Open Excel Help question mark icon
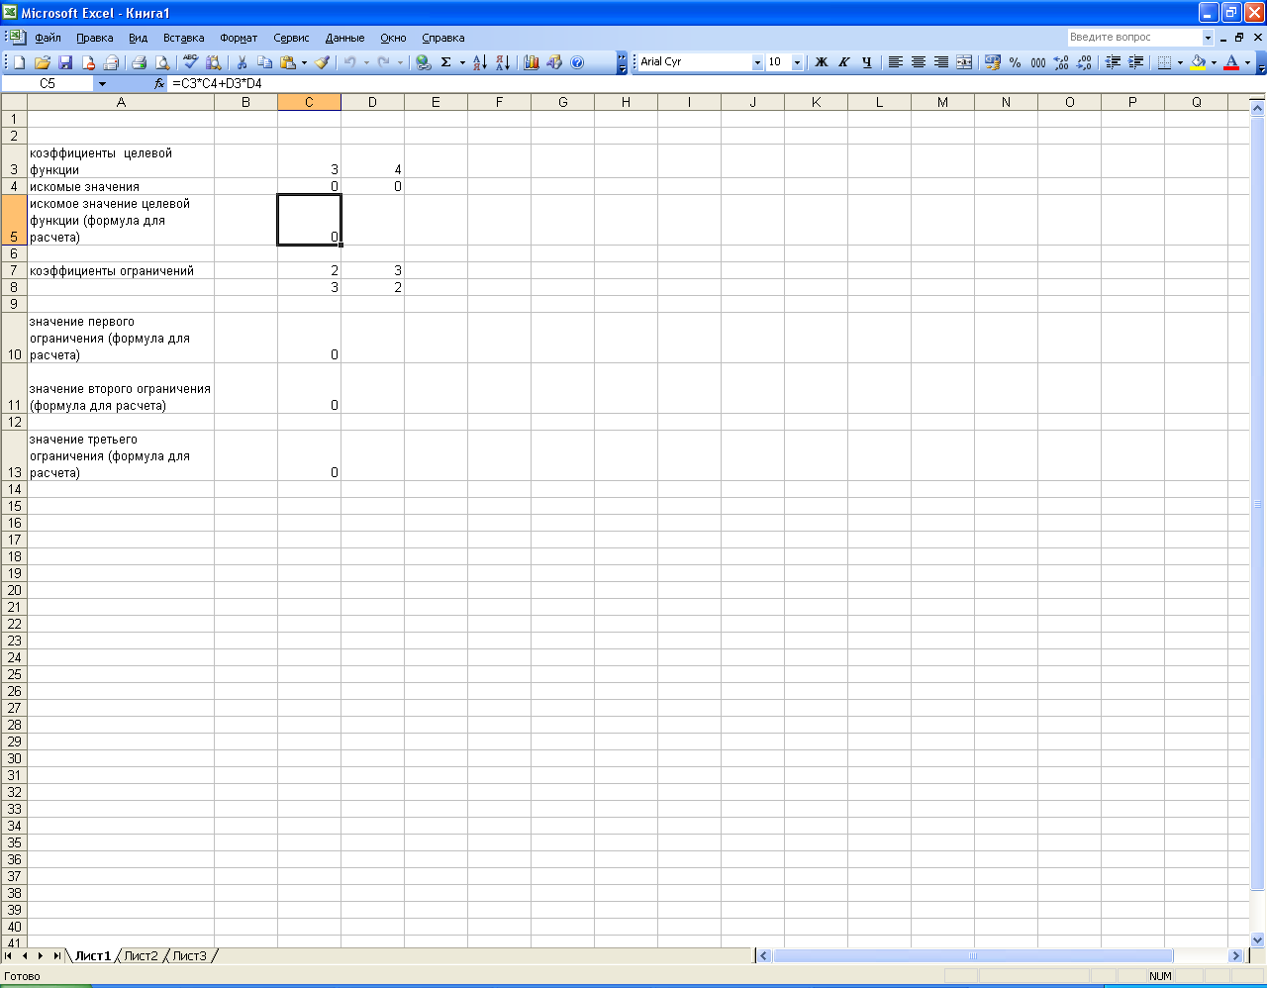This screenshot has width=1267, height=988. (577, 62)
